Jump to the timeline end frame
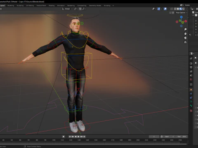Screen dimensions: 198x148 pos(84,136)
